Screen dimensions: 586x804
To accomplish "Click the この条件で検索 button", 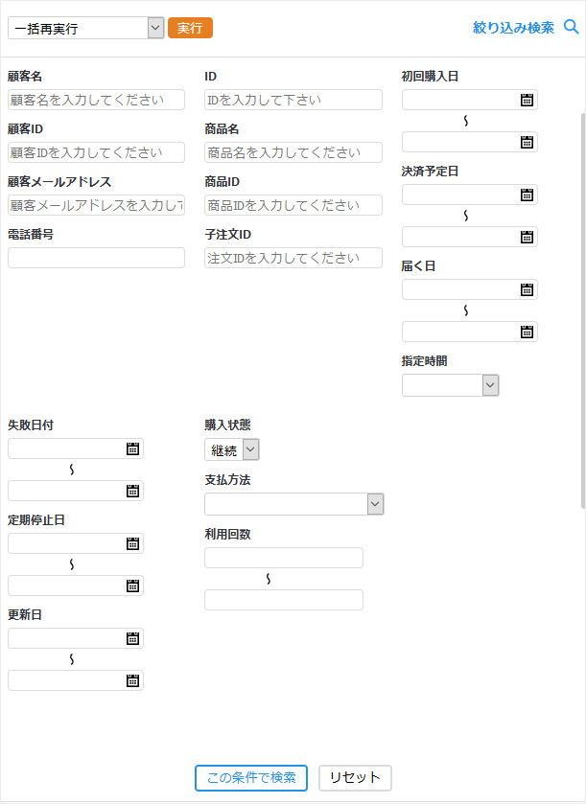I will 251,777.
